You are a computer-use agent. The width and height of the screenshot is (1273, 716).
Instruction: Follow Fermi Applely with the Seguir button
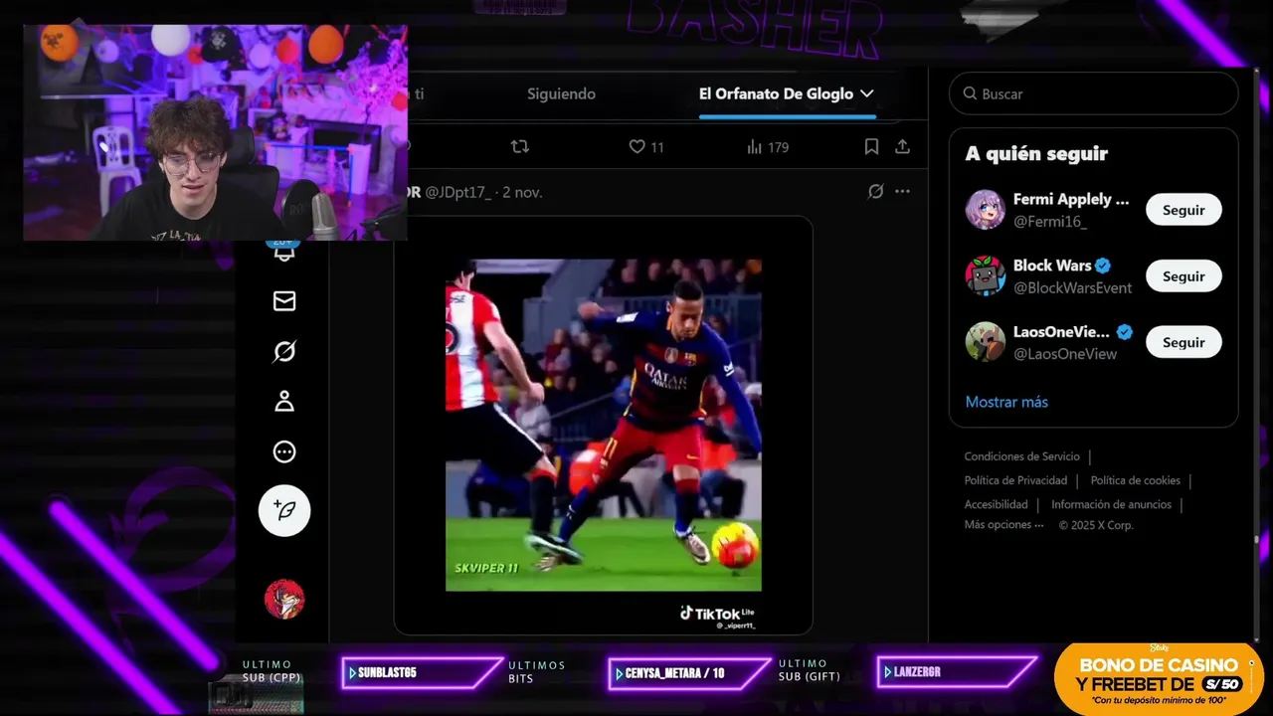[1183, 210]
